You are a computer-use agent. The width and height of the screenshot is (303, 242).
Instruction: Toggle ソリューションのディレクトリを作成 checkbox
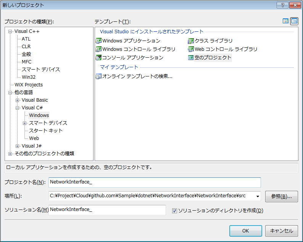coord(174,211)
